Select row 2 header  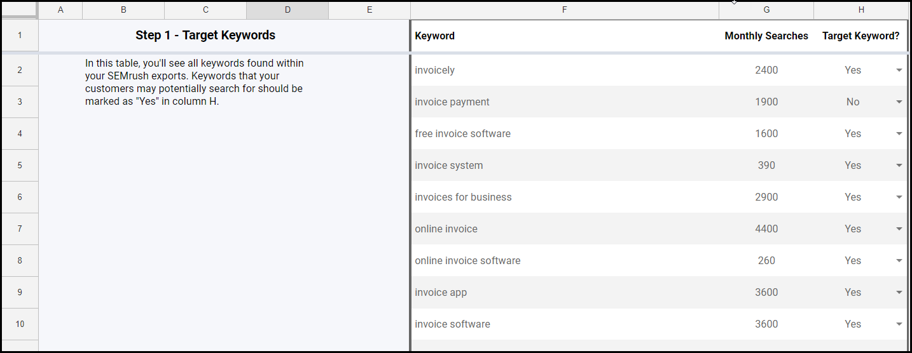click(x=20, y=70)
